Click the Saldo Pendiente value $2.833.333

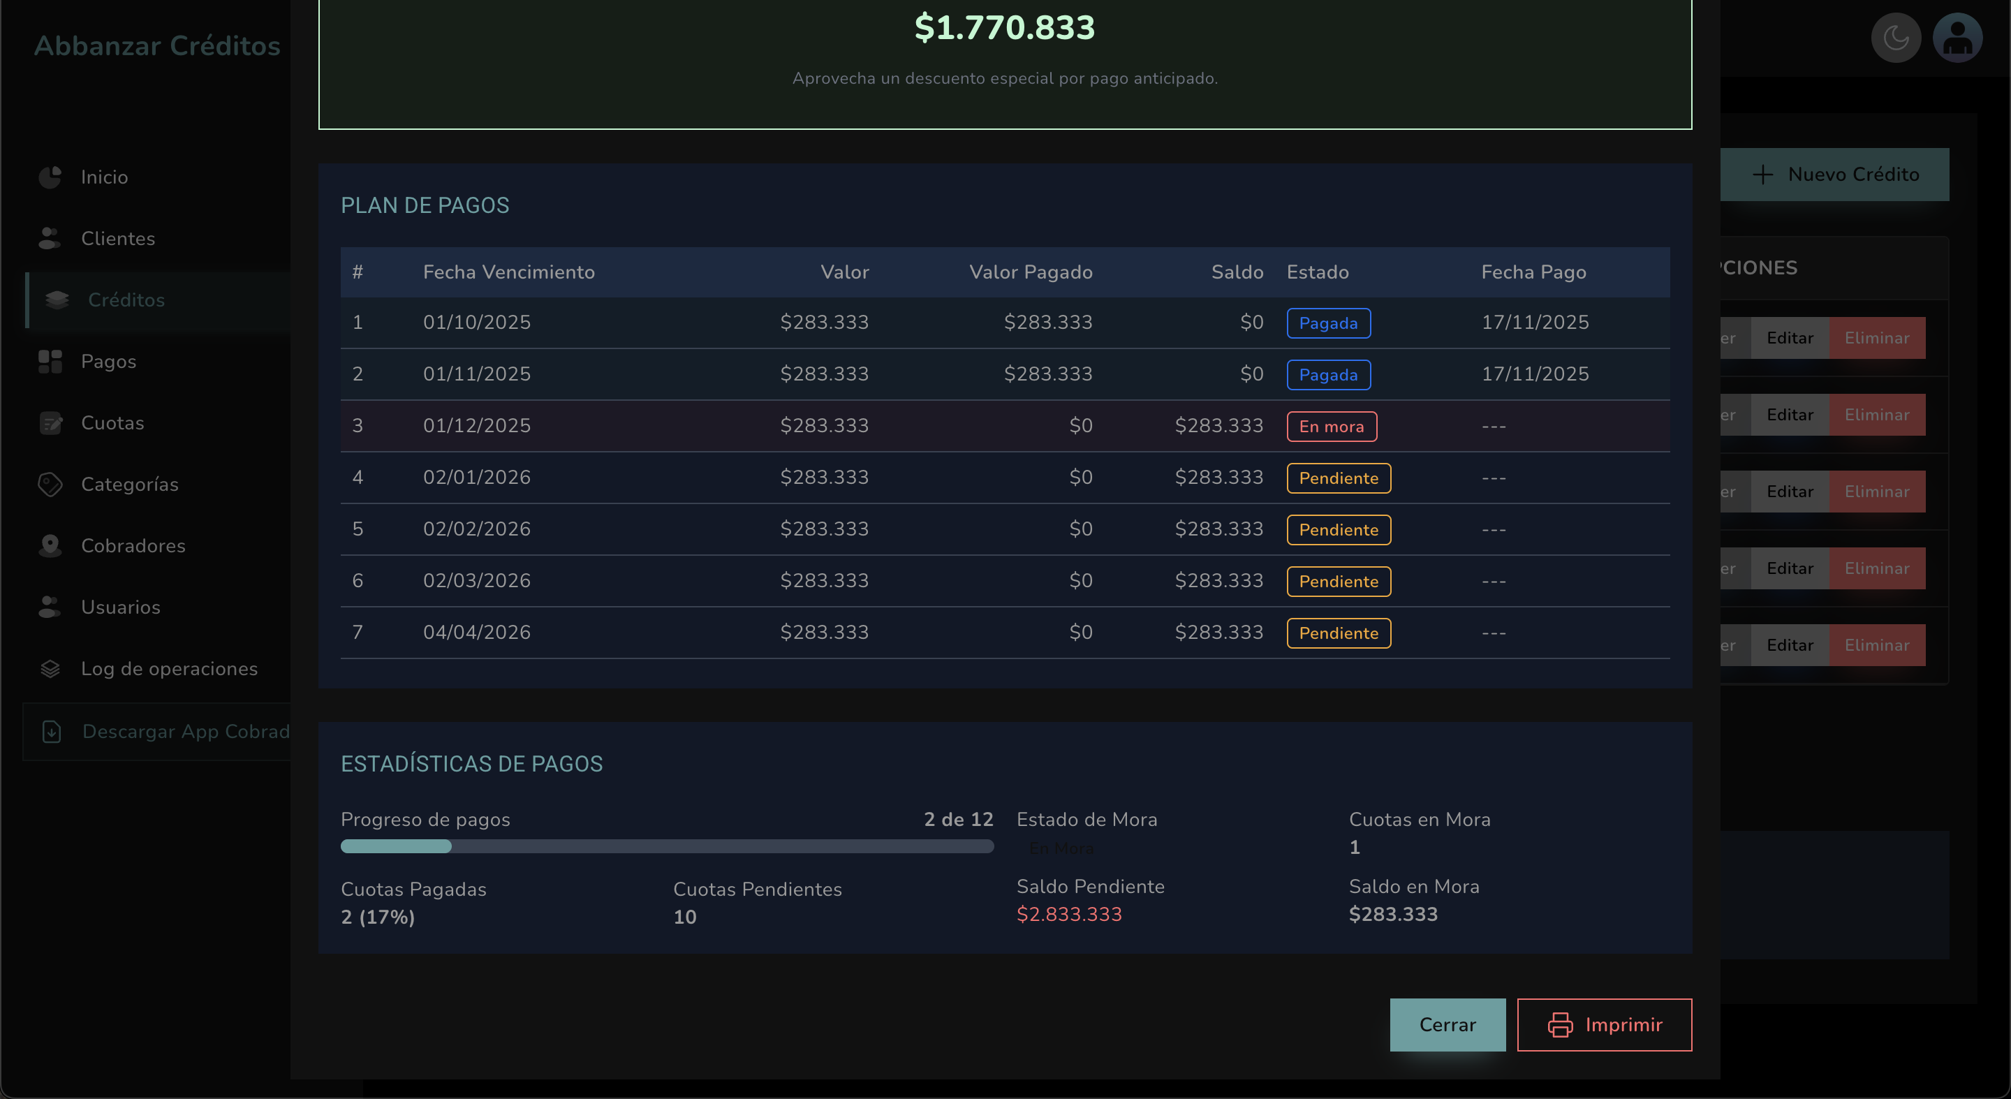(x=1069, y=914)
